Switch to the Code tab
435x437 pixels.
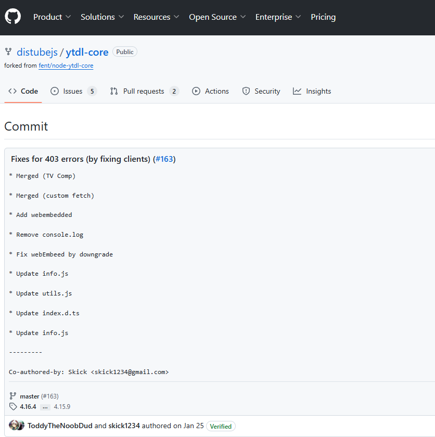tap(23, 91)
